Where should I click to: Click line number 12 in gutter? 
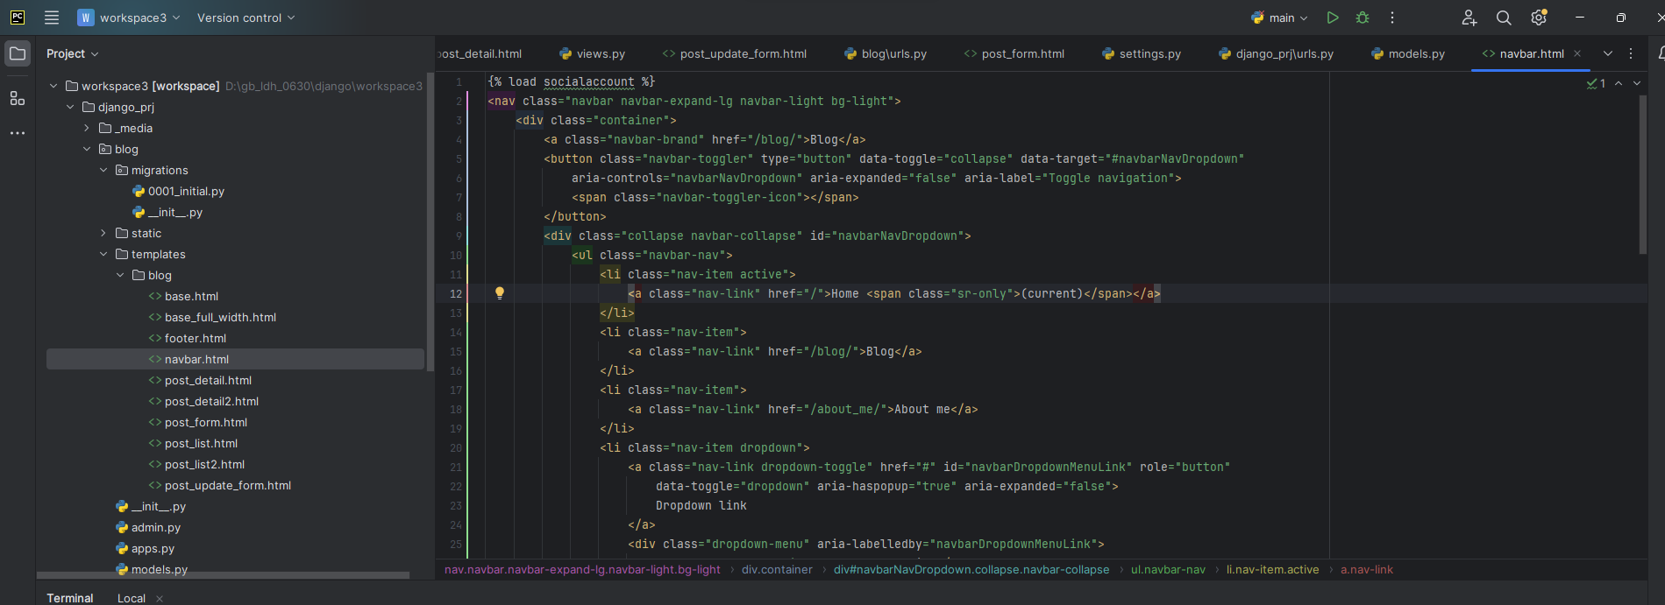455,293
